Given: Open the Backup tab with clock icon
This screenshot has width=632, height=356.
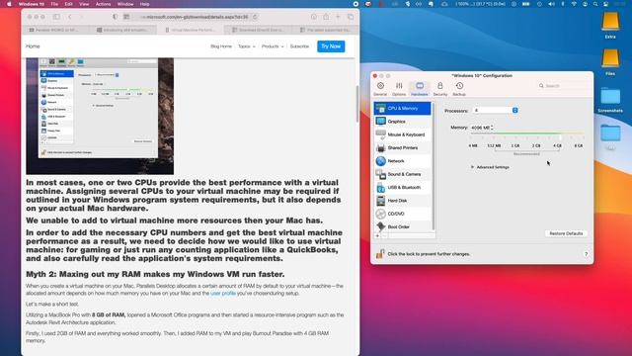Looking at the screenshot, I should click(x=459, y=89).
